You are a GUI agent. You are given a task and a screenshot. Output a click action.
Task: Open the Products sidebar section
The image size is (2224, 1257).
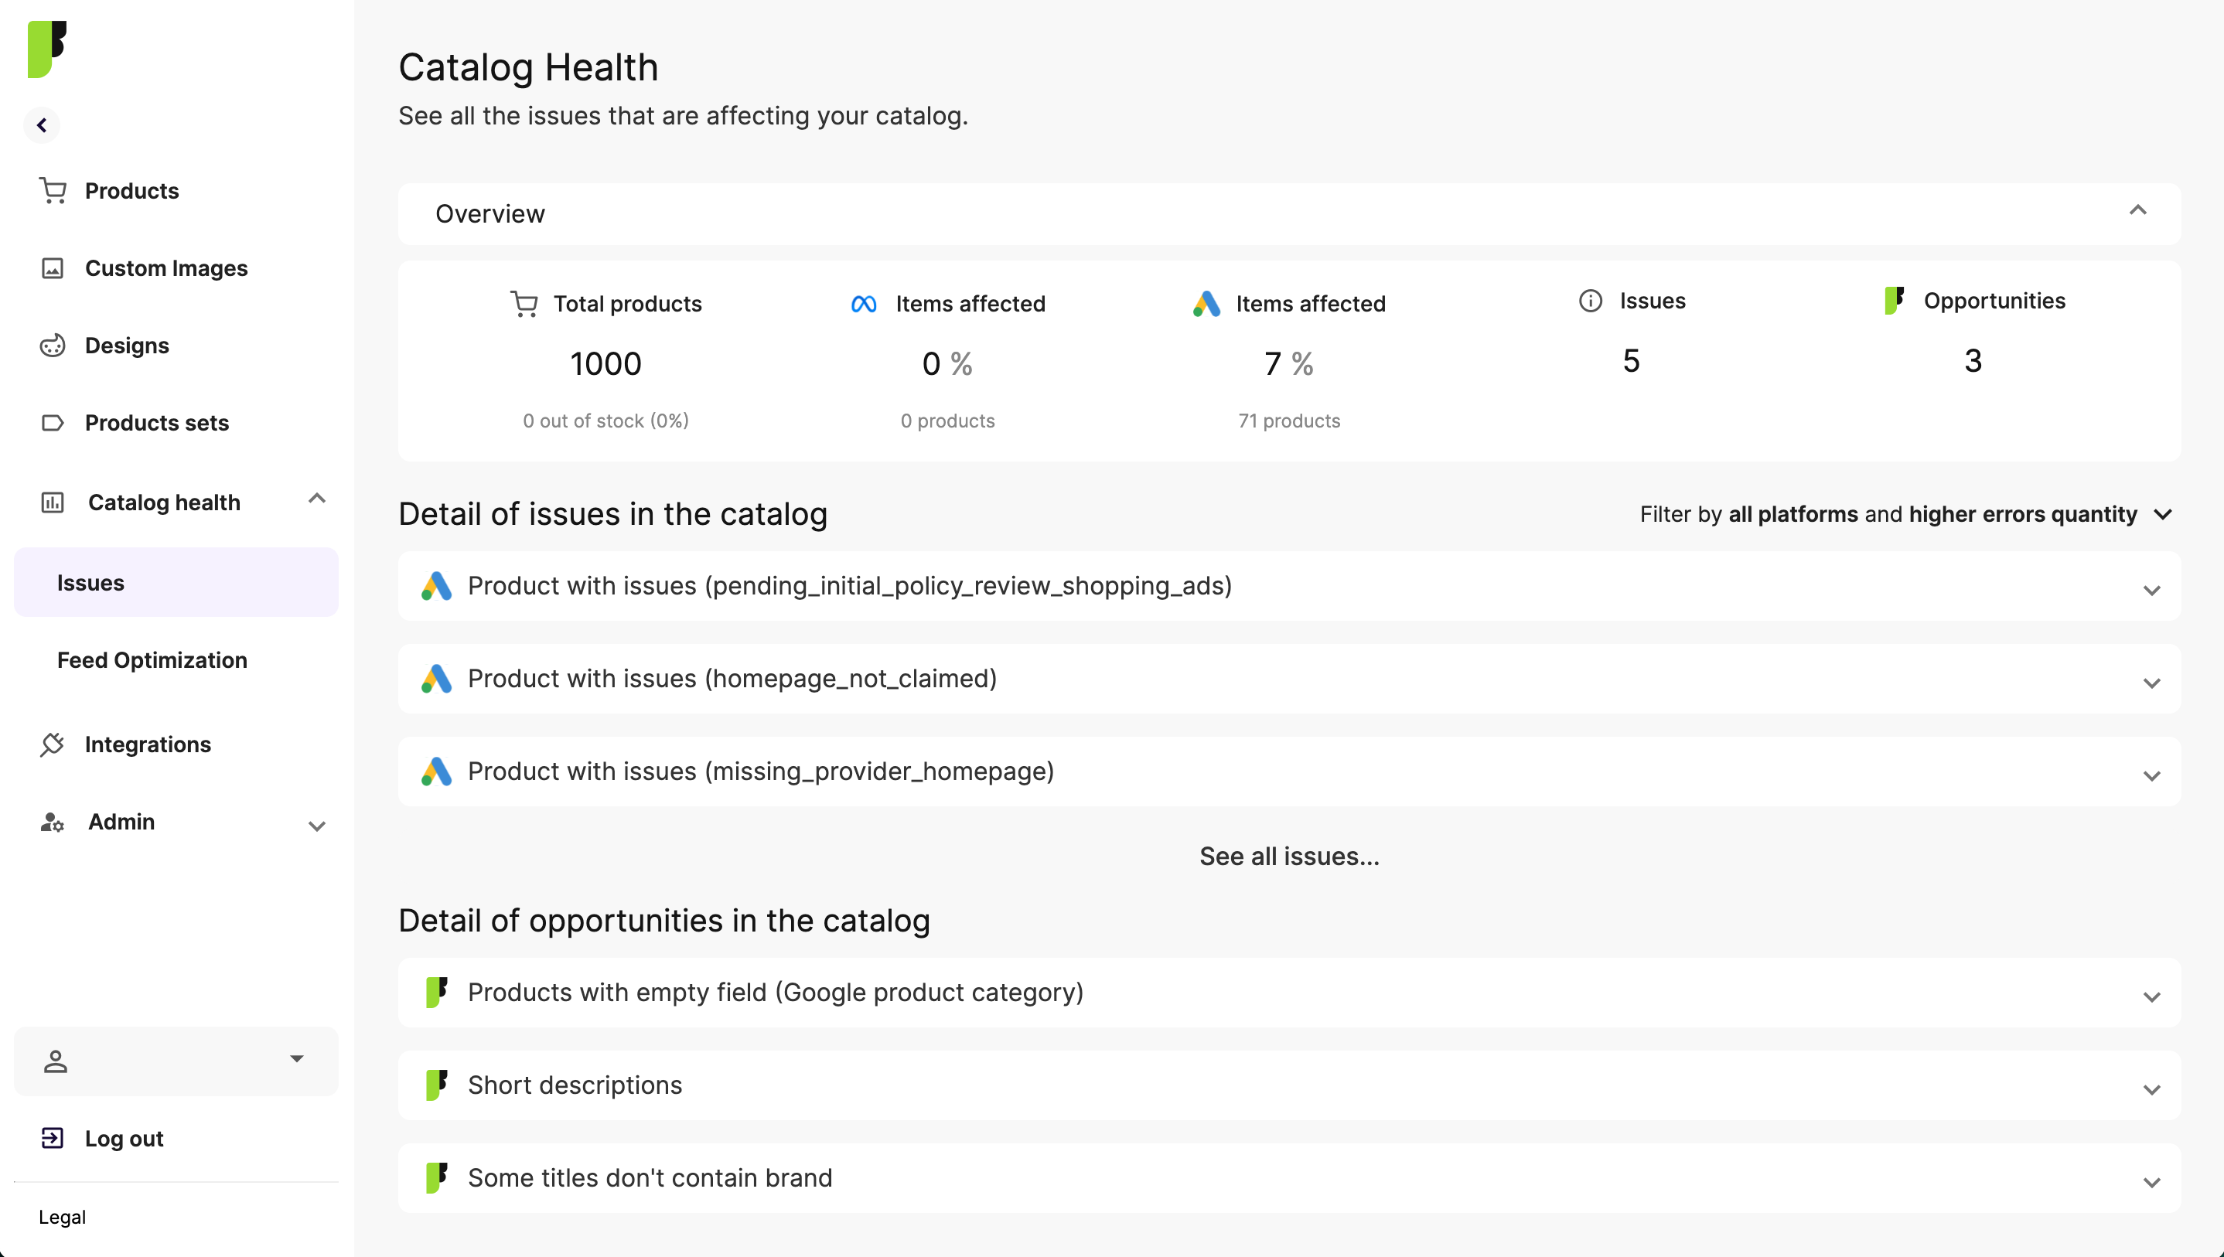point(131,191)
